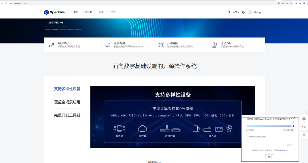Open the 开发者 navigation menu
This screenshot has width=308, height=163.
click(88, 12)
